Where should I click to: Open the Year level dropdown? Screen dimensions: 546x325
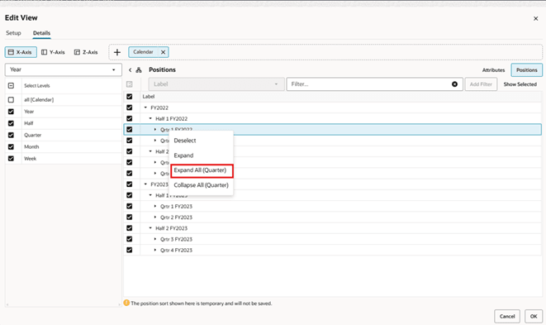click(x=64, y=69)
